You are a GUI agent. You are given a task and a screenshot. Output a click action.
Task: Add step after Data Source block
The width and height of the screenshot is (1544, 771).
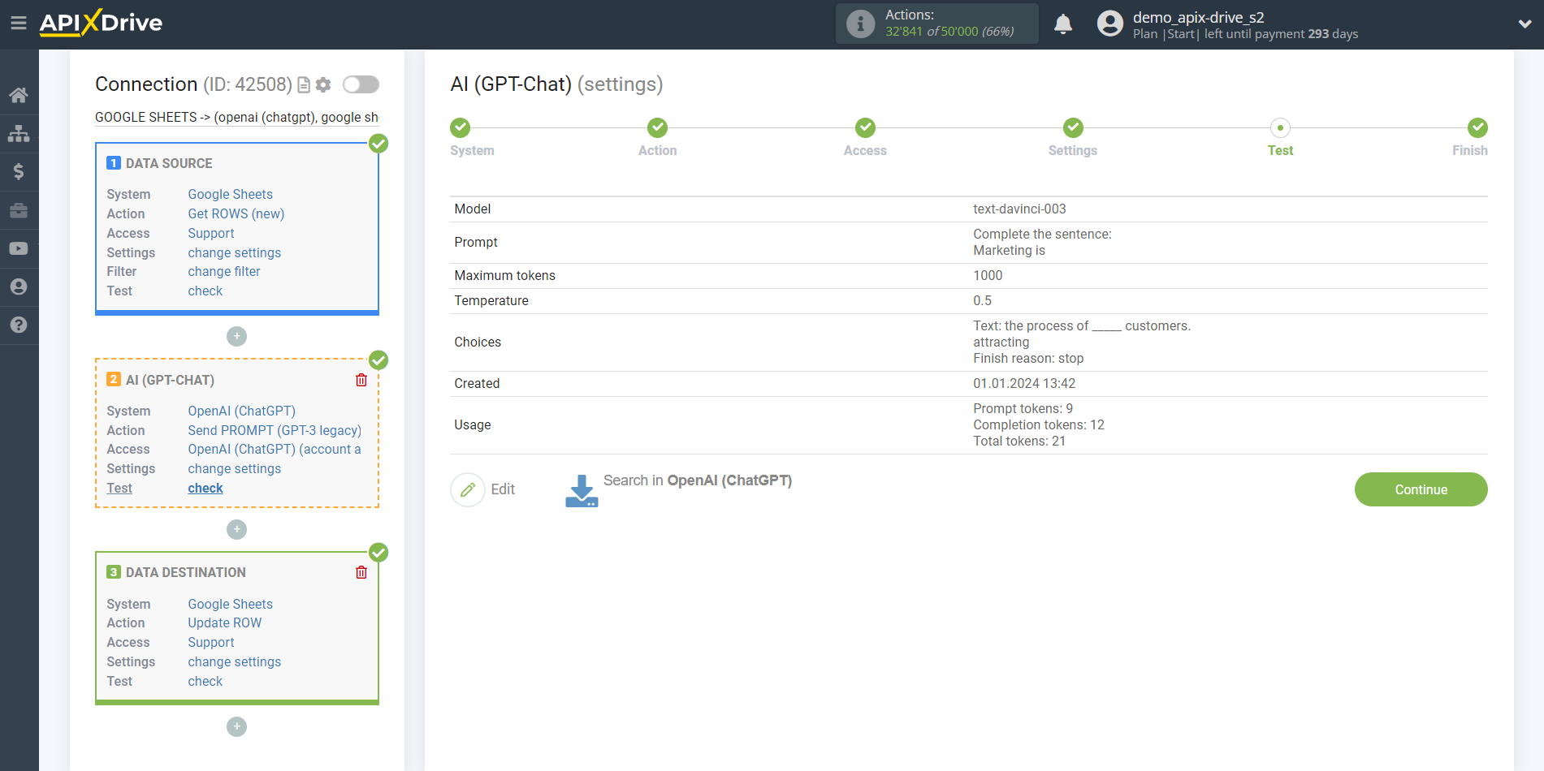point(236,336)
